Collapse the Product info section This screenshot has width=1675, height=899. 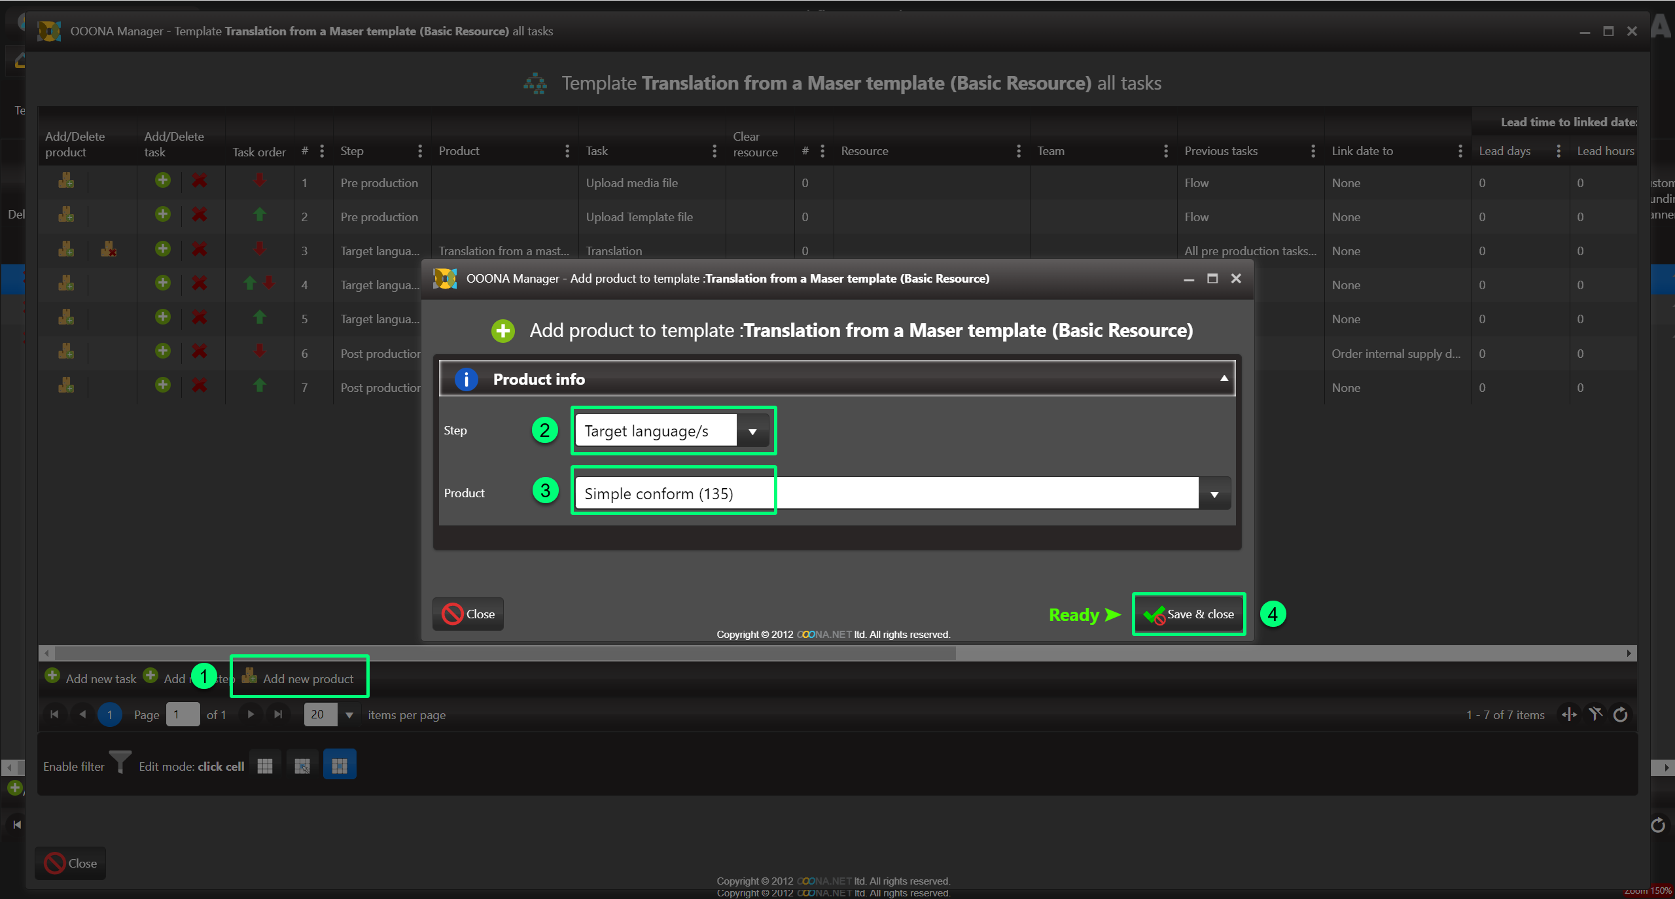(x=1224, y=379)
